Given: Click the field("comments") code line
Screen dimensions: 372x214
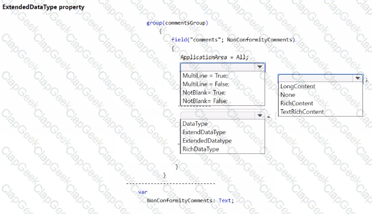Looking at the screenshot, I should pyautogui.click(x=233, y=40).
